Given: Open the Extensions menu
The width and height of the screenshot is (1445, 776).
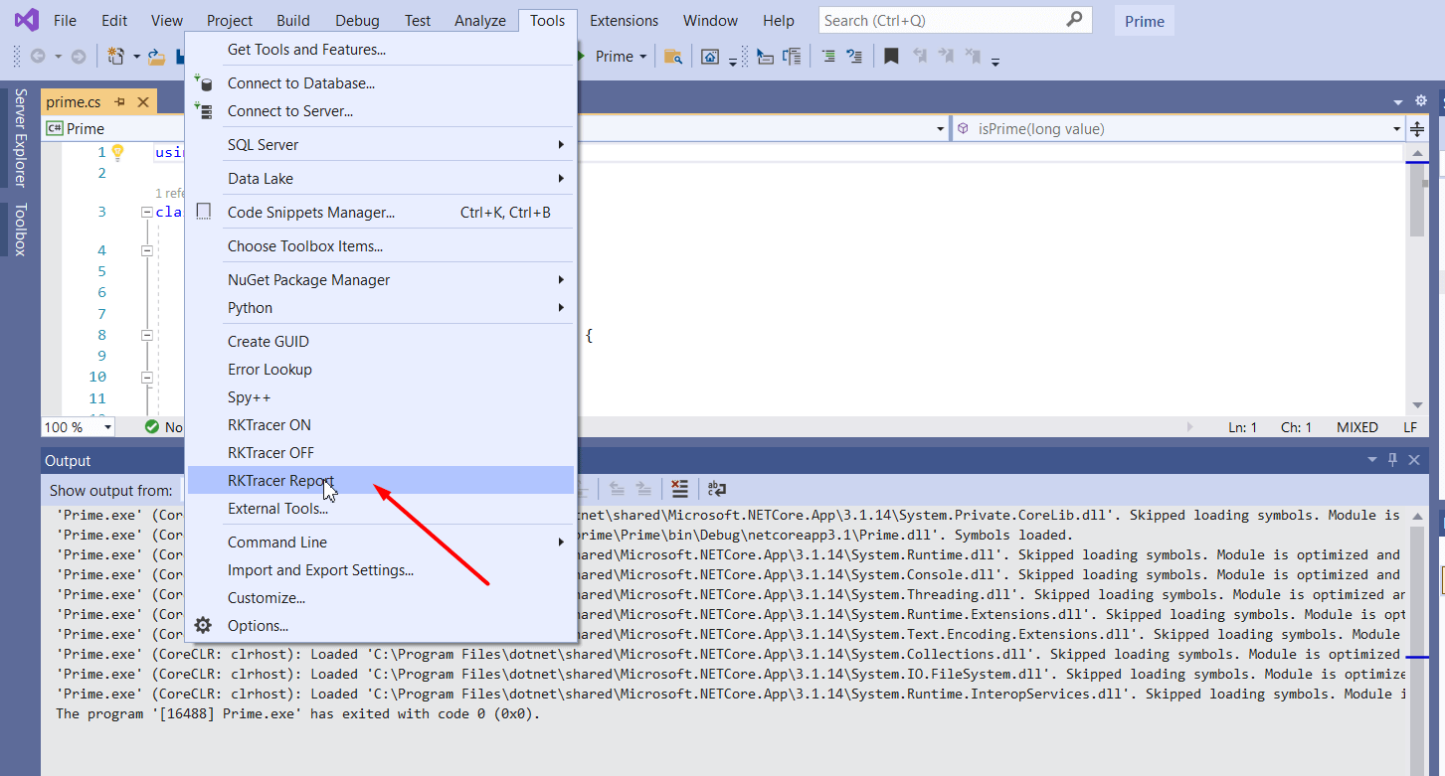Looking at the screenshot, I should (624, 20).
